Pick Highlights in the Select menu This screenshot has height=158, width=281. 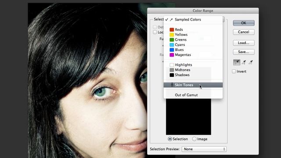pos(193,65)
